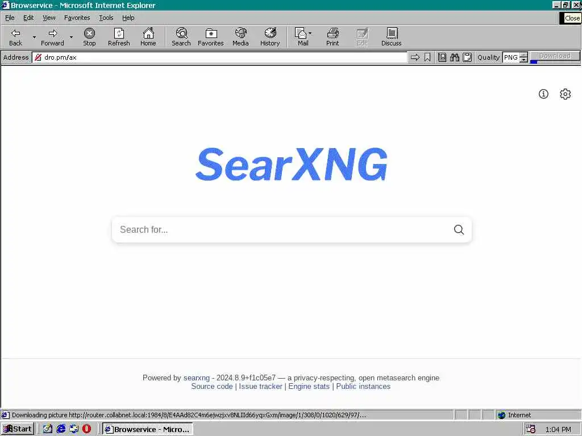Launch Opera from quick launch

[86, 429]
